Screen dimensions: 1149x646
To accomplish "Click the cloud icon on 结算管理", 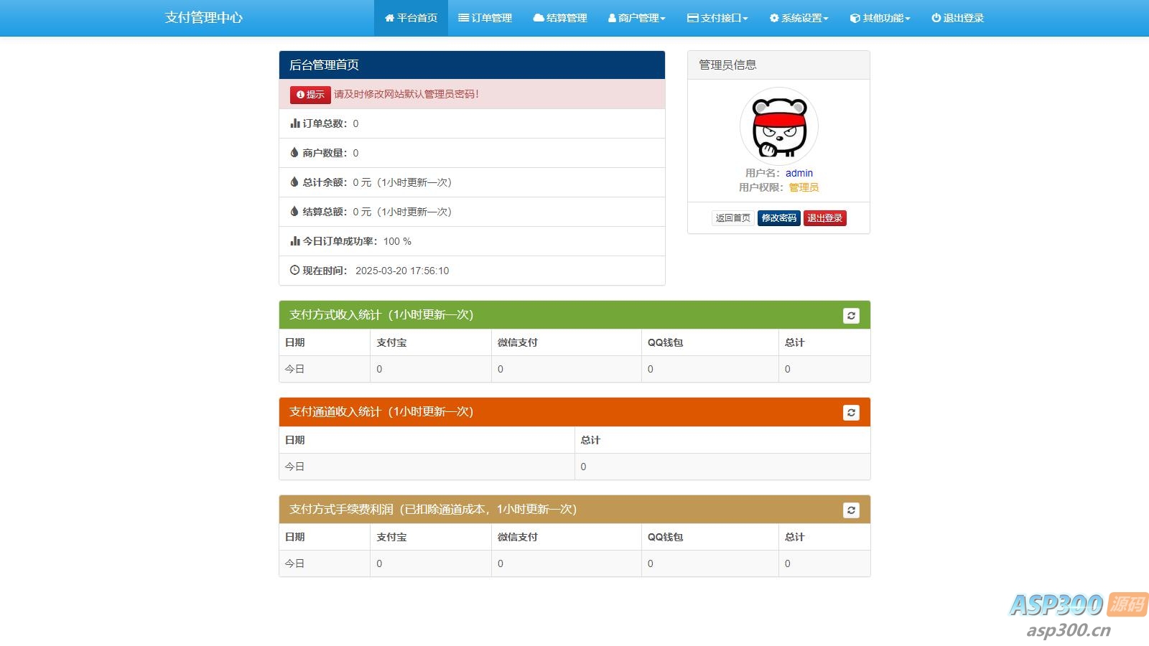I will 537,18.
